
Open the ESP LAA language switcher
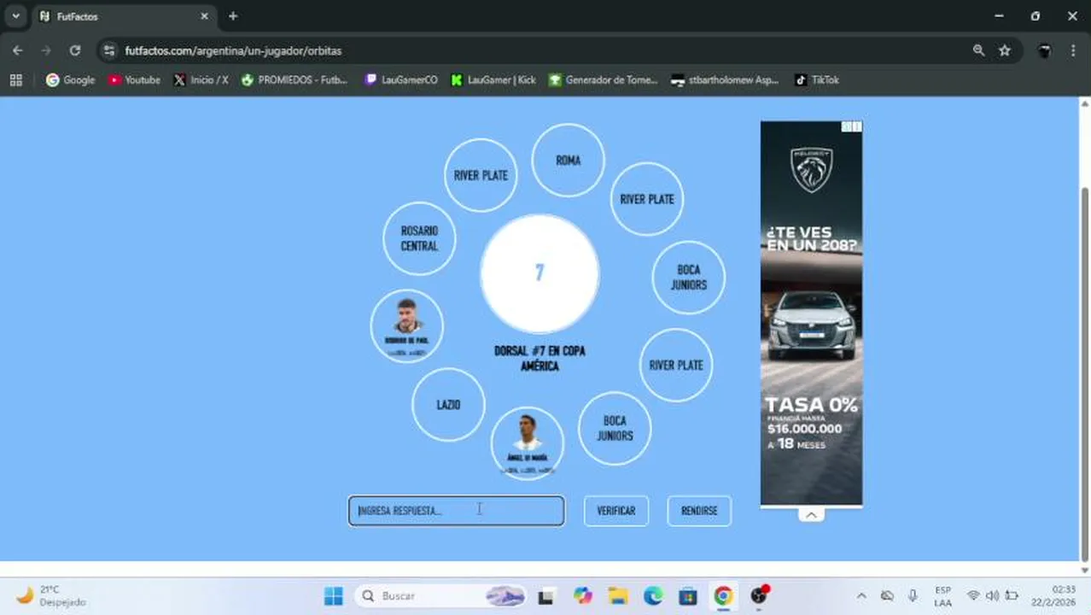(x=942, y=595)
